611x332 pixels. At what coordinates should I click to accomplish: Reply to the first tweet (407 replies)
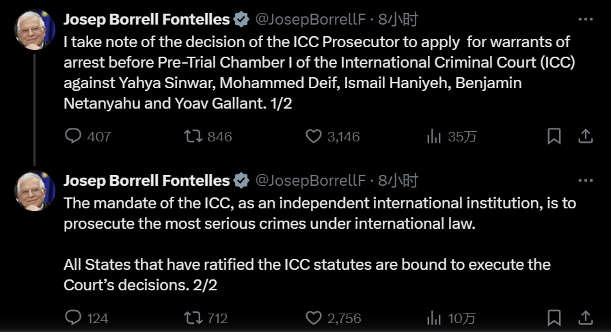(73, 137)
